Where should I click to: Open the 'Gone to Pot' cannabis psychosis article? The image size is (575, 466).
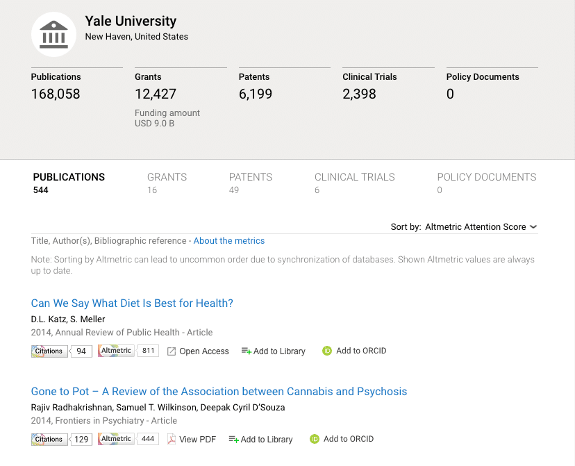click(x=219, y=392)
